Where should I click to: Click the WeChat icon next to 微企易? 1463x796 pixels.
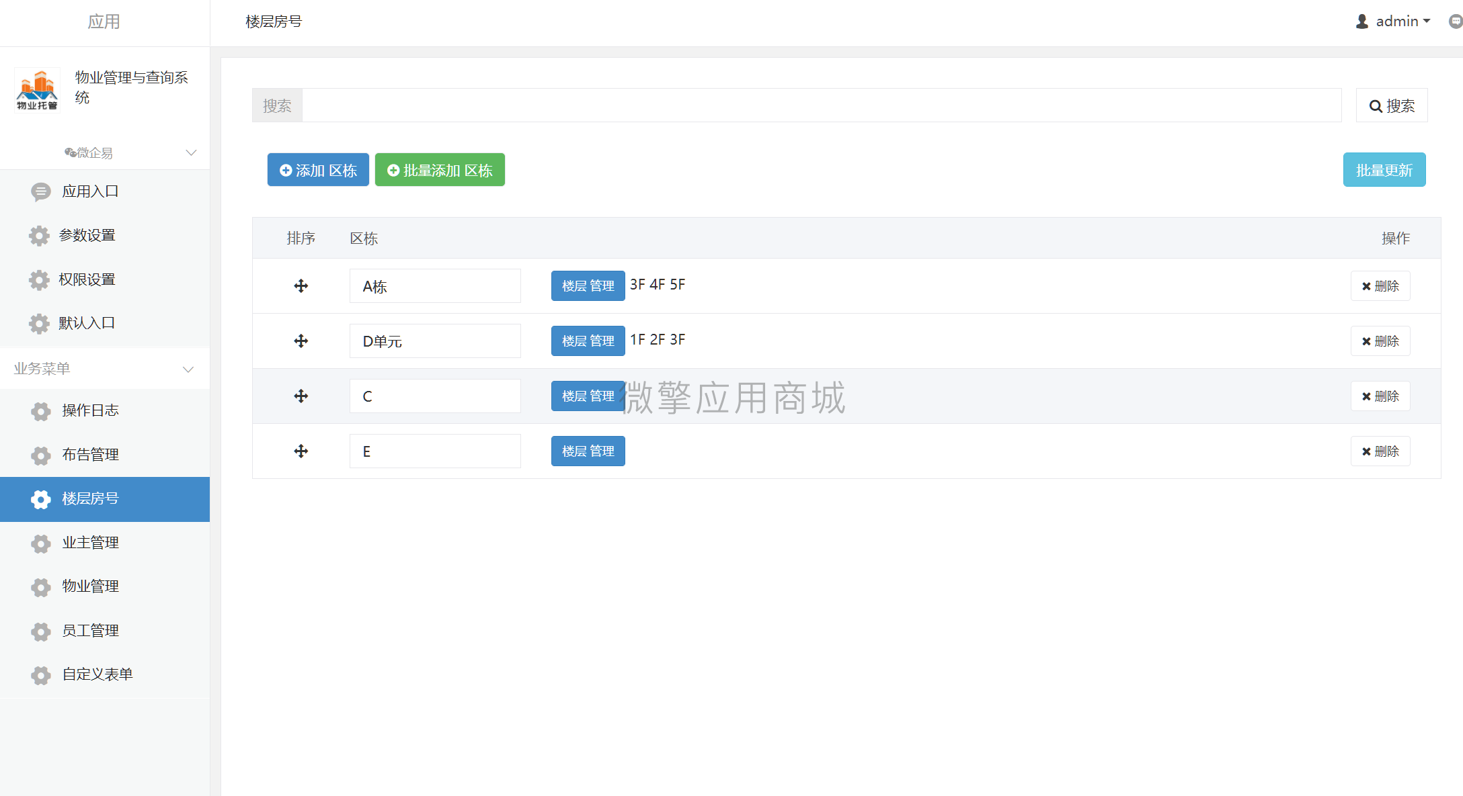(70, 153)
